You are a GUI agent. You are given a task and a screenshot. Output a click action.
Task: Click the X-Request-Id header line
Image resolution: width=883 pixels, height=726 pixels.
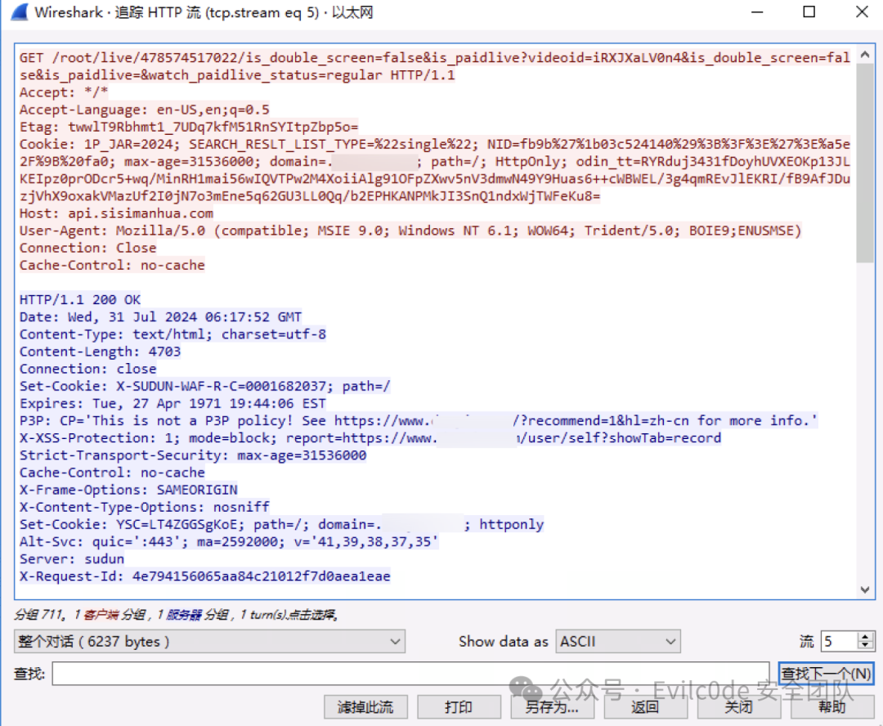pyautogui.click(x=205, y=576)
